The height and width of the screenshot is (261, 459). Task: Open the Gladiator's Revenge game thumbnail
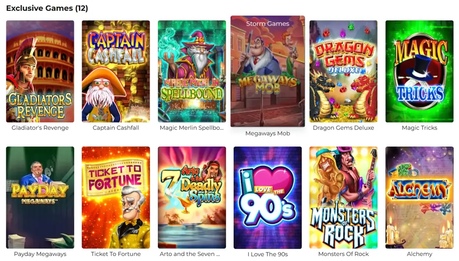[40, 71]
